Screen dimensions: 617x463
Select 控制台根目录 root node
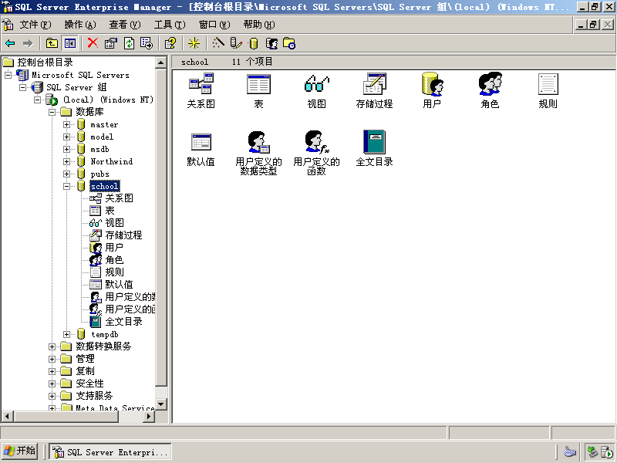(x=45, y=63)
